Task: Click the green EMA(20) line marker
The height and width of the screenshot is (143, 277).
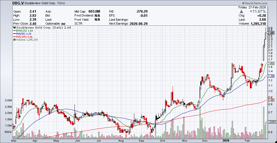Action: point(15,31)
